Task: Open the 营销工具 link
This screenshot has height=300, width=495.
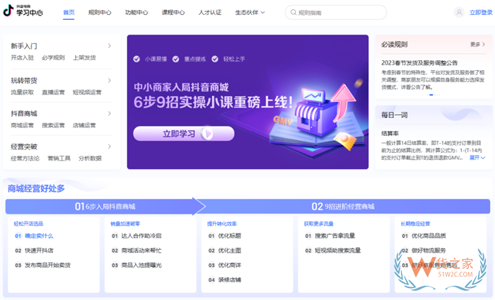Action: [x=59, y=158]
